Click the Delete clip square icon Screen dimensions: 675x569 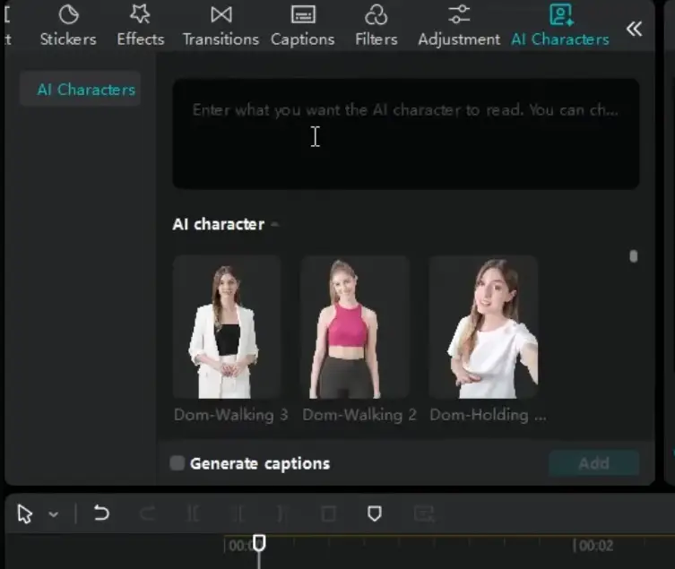point(329,513)
